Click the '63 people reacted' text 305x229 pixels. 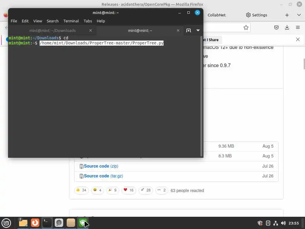187,191
